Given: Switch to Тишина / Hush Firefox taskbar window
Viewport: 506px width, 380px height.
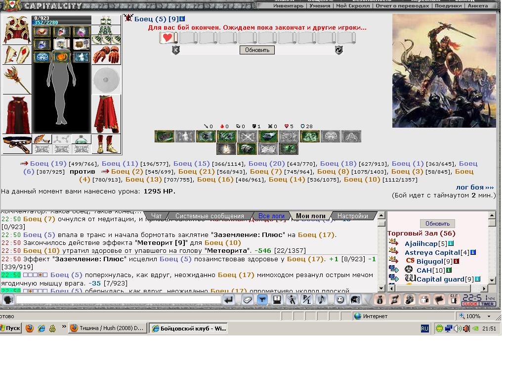Looking at the screenshot, I should tap(107, 329).
